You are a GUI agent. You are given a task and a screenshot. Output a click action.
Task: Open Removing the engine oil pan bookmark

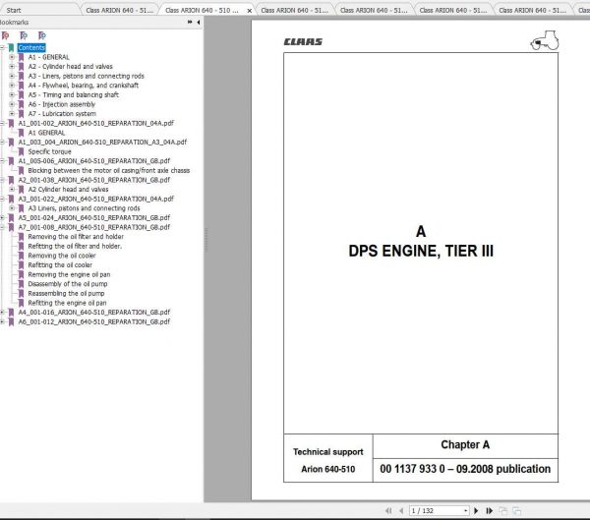69,274
